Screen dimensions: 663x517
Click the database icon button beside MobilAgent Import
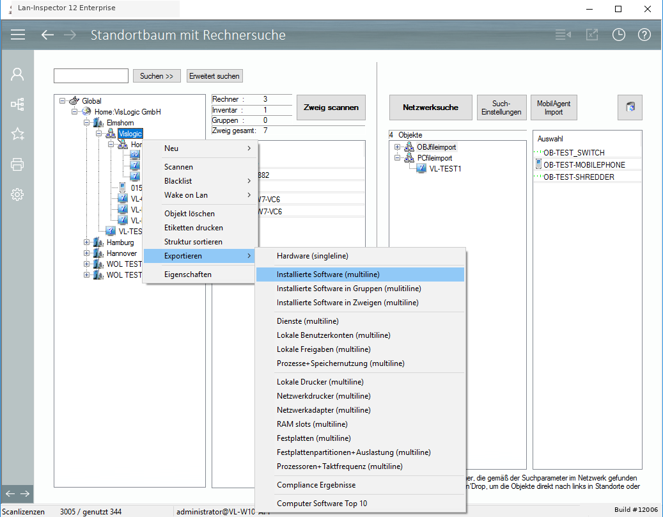[x=630, y=107]
